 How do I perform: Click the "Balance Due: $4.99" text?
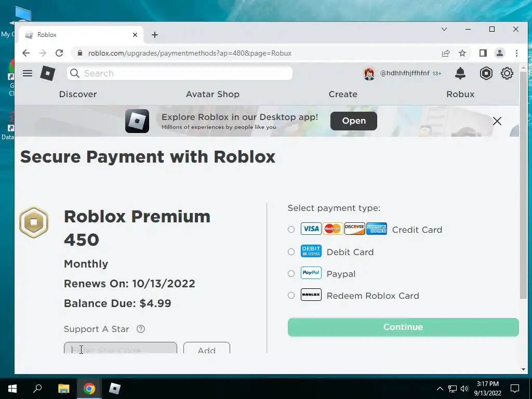pyautogui.click(x=117, y=303)
